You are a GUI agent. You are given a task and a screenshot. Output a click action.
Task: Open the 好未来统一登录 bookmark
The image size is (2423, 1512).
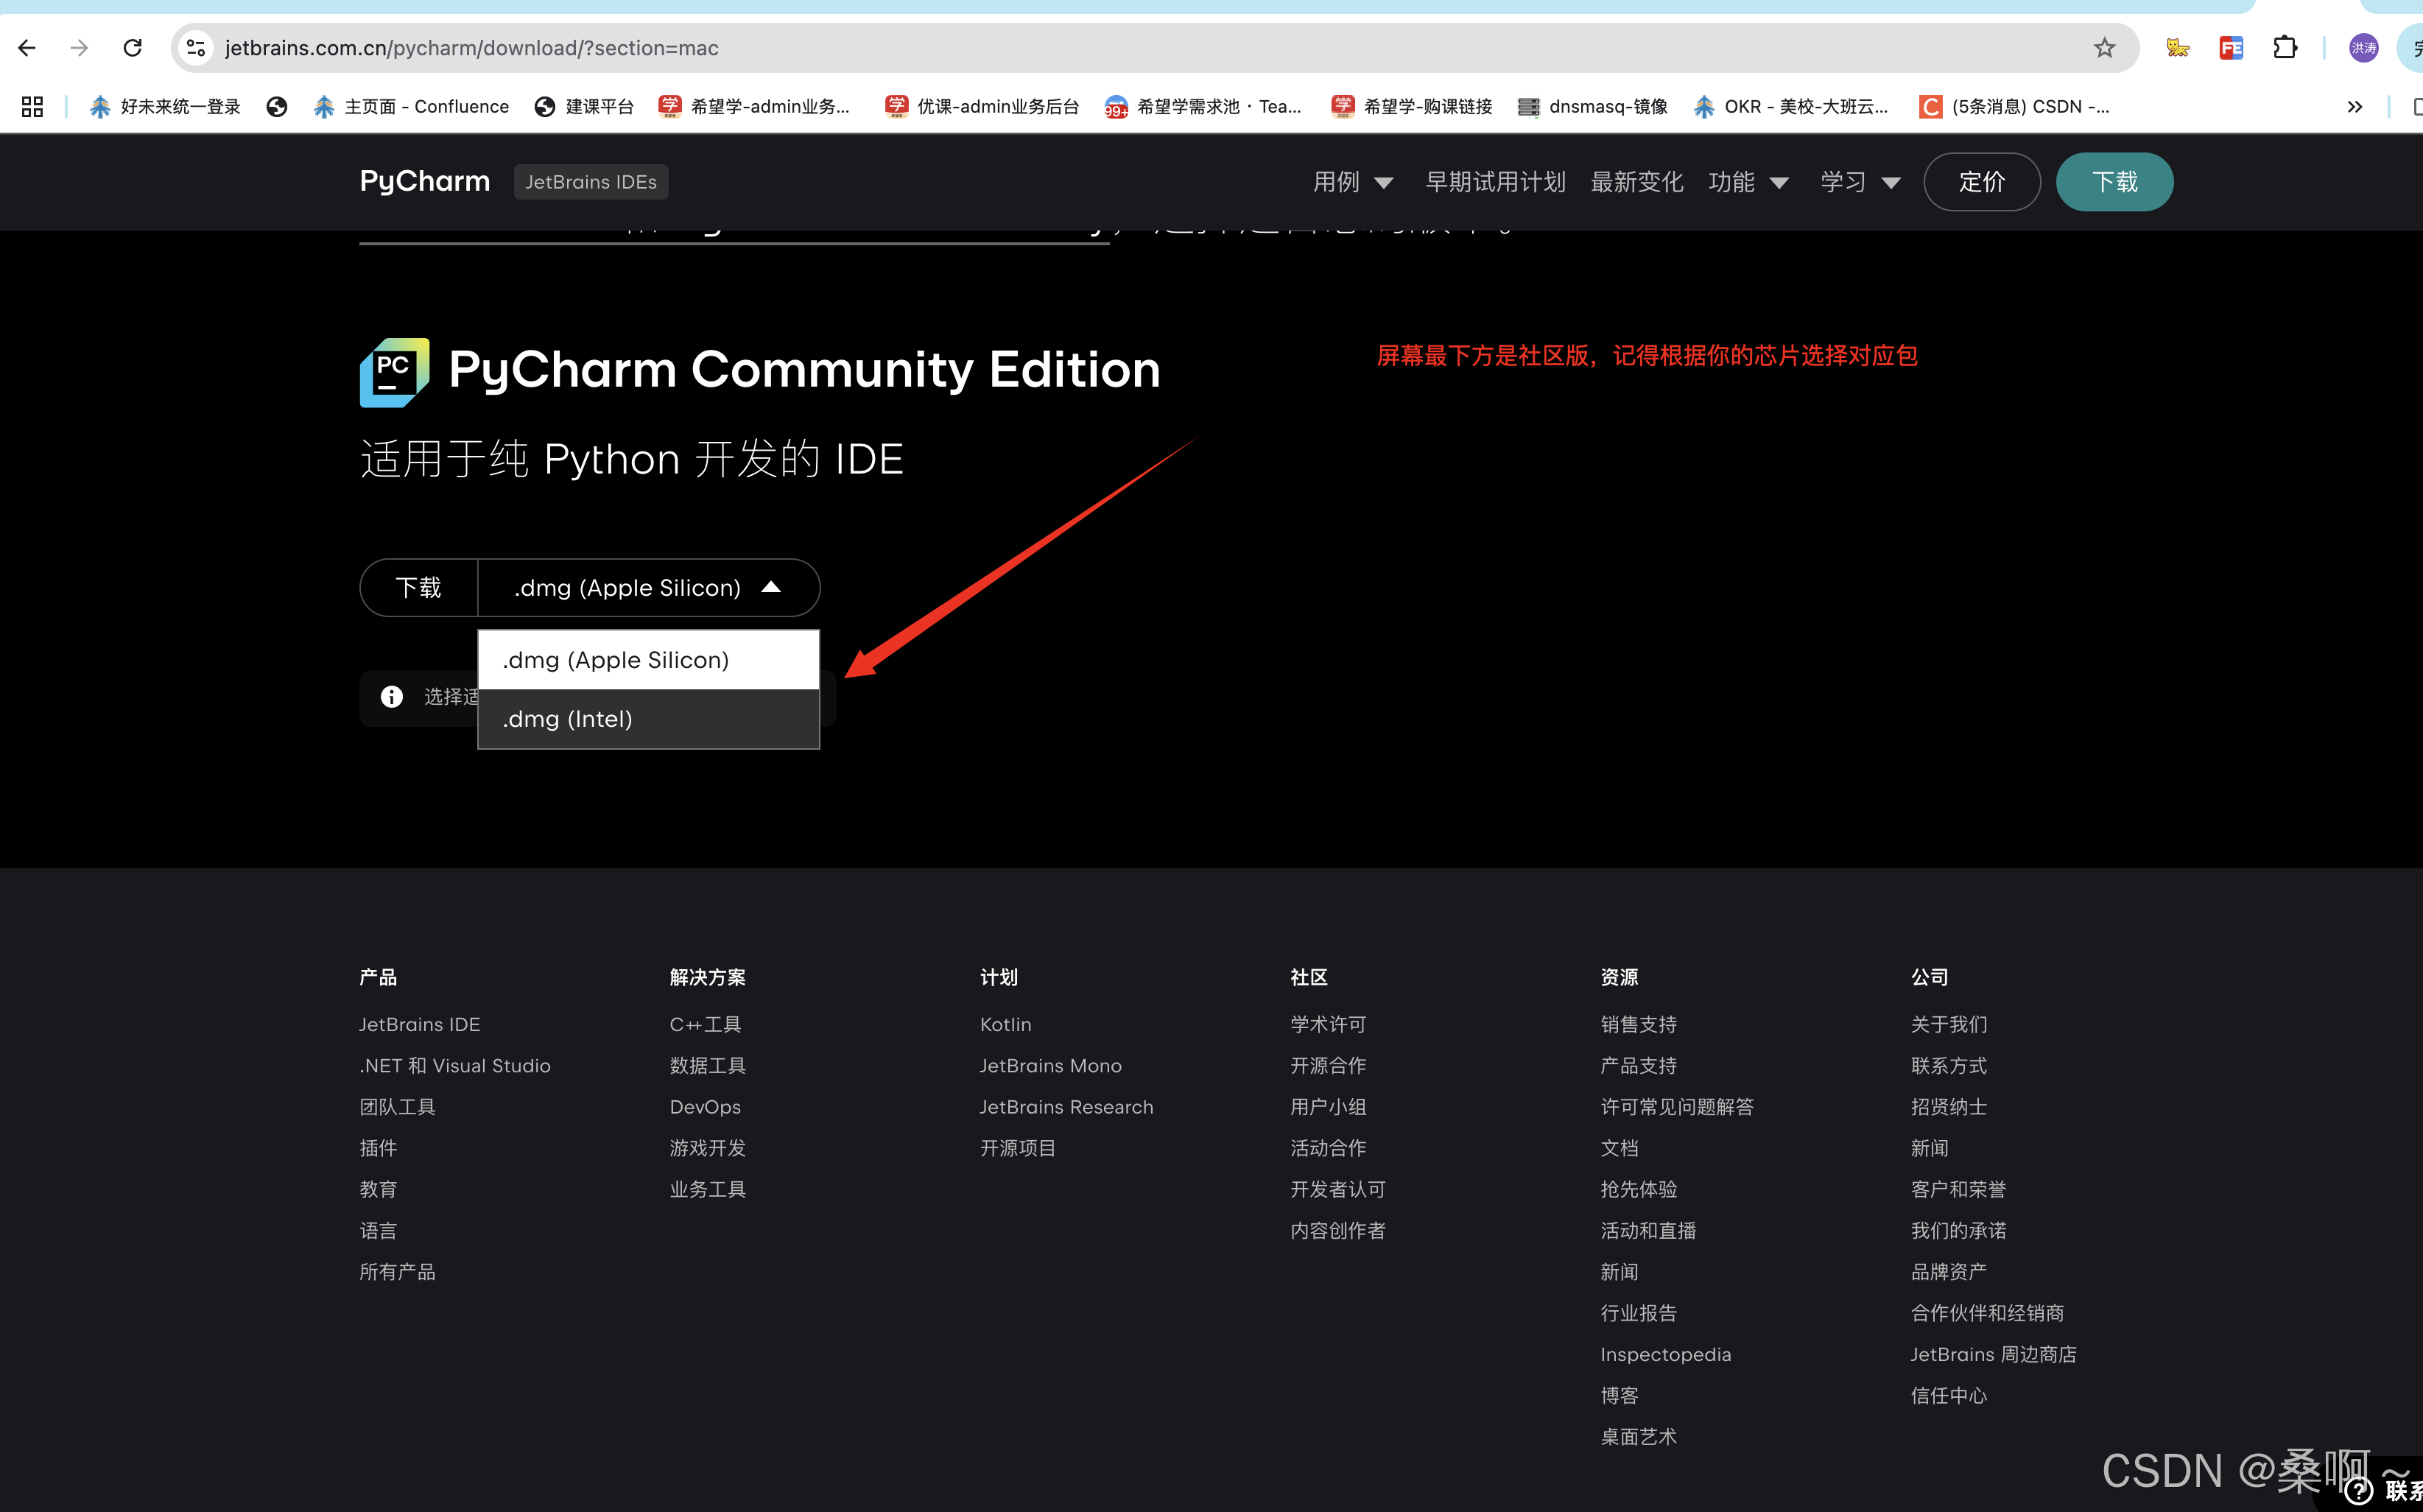165,106
